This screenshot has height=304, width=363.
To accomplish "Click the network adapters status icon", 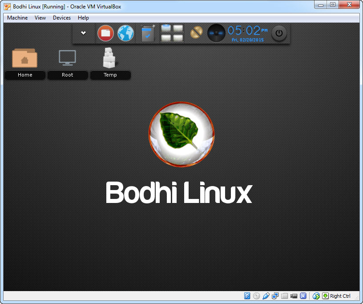I will coord(275,296).
